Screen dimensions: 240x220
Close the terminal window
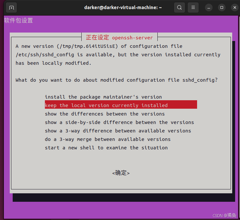coord(235,7)
